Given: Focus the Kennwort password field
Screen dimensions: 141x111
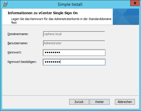Looking at the screenshot, I should (74, 53).
